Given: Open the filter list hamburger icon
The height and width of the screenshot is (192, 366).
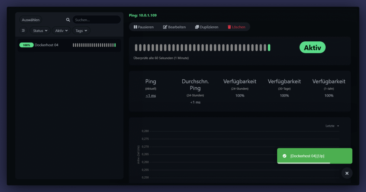Looking at the screenshot, I should (24, 31).
